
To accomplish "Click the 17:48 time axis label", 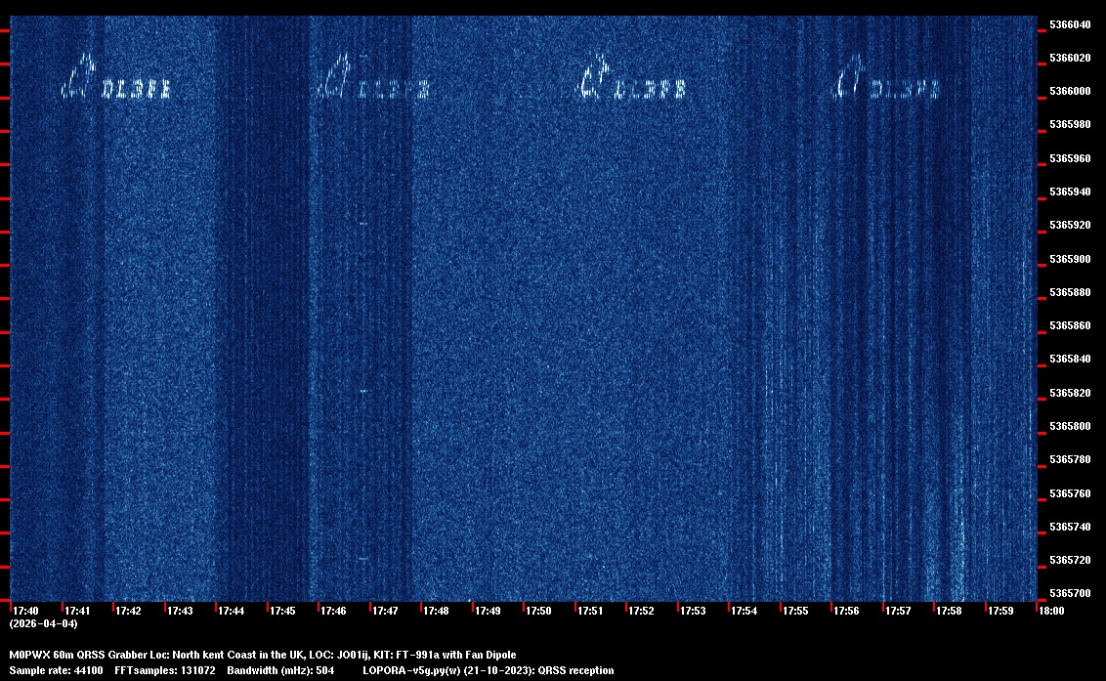I will coord(436,611).
